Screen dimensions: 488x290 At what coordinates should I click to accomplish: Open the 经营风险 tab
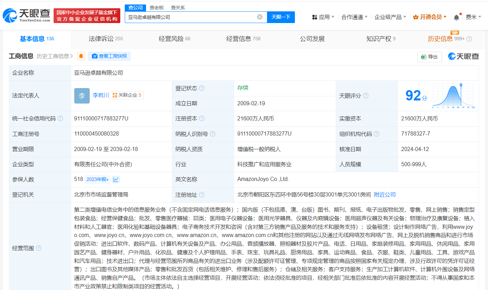click(174, 39)
